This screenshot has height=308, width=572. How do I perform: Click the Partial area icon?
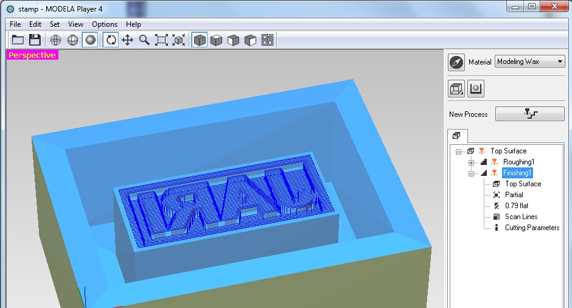tap(497, 195)
